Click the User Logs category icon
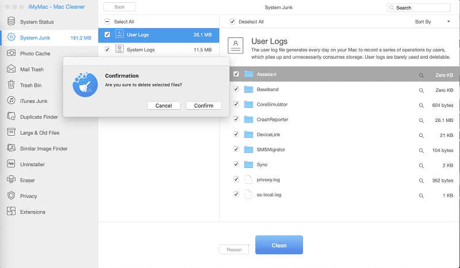The height and width of the screenshot is (268, 460). coord(120,34)
